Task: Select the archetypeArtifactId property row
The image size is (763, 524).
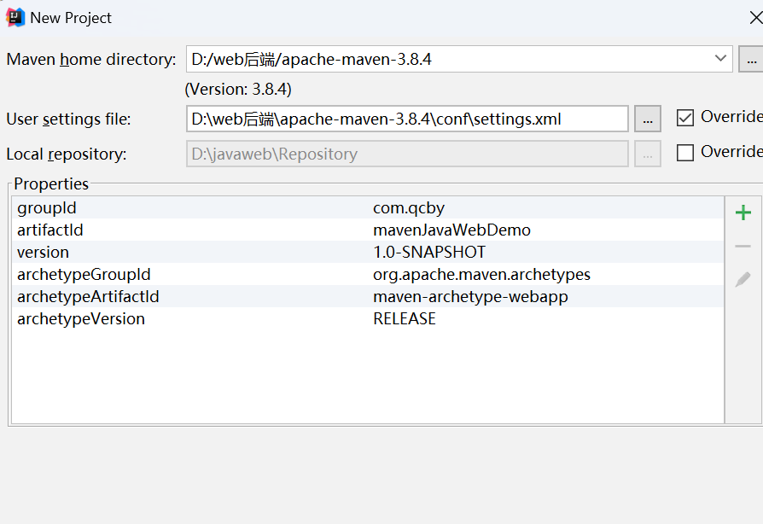Action: (368, 296)
